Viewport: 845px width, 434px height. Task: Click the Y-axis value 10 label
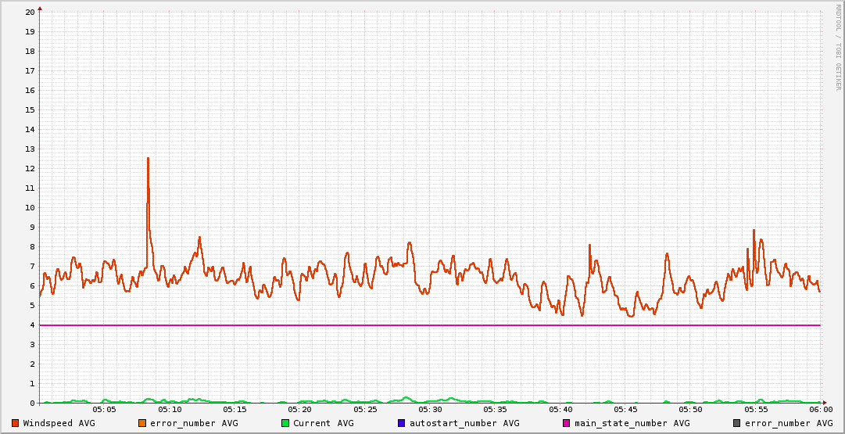coord(30,207)
